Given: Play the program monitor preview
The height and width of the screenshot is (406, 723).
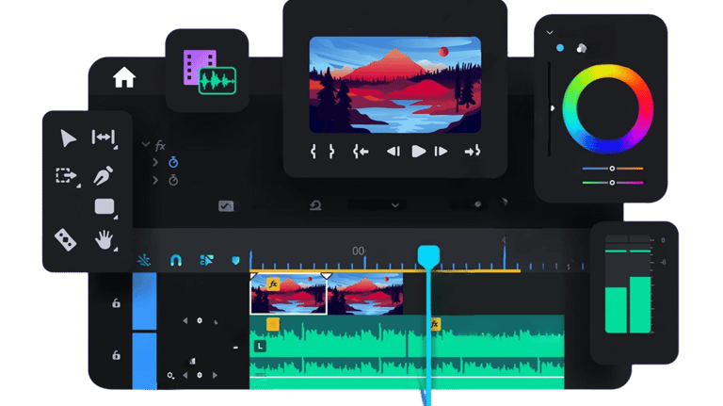Looking at the screenshot, I should (x=418, y=152).
